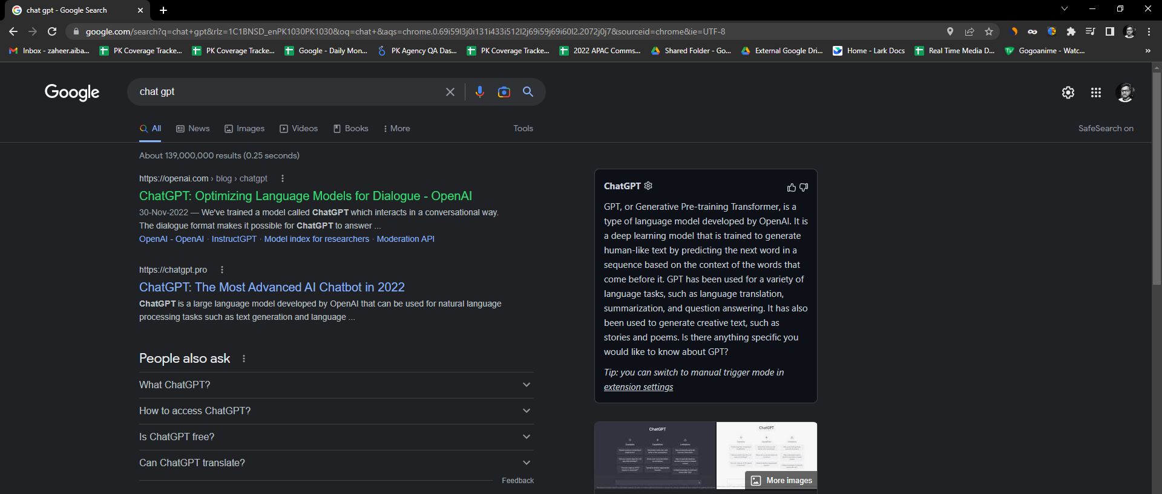This screenshot has height=494, width=1162.
Task: Open the dark ChatGPT screenshot thumbnail
Action: click(655, 455)
